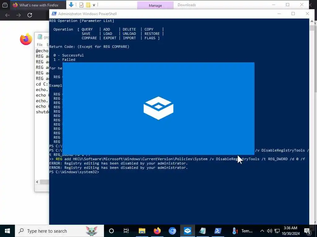This screenshot has height=237, width=317.
Task: Click "0 - Successful" text in PowerShell
Action: [68, 55]
